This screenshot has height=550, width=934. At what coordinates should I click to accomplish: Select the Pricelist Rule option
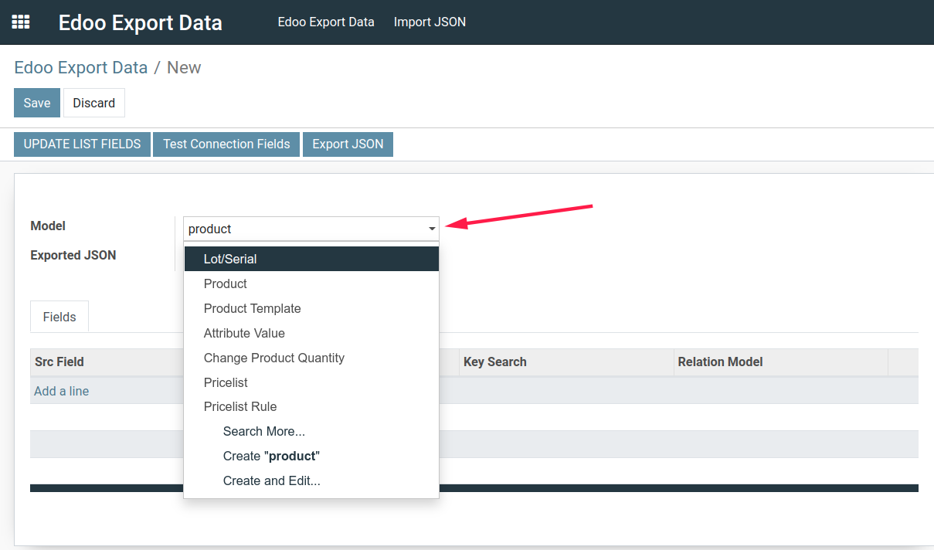(x=311, y=406)
